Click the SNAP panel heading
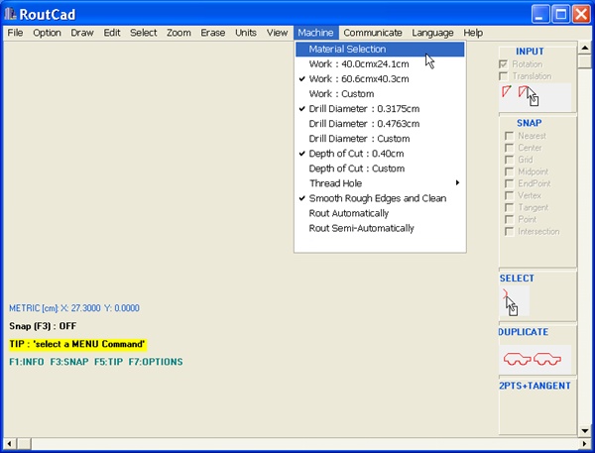The width and height of the screenshot is (595, 453). (529, 123)
